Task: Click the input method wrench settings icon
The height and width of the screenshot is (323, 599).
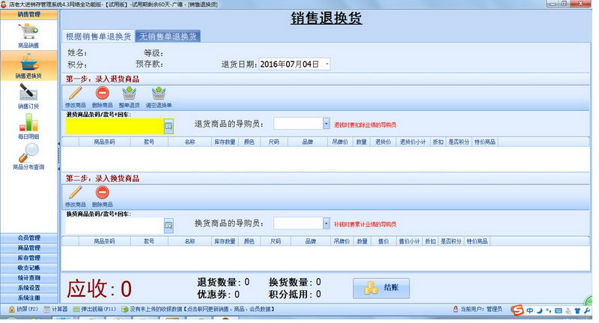Action: pos(587,310)
